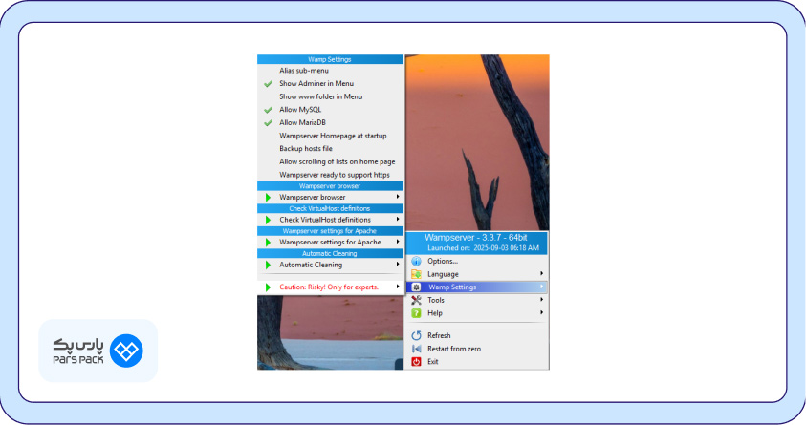Open the Language menu entry
Viewport: 806px width, 425px height.
(x=476, y=274)
